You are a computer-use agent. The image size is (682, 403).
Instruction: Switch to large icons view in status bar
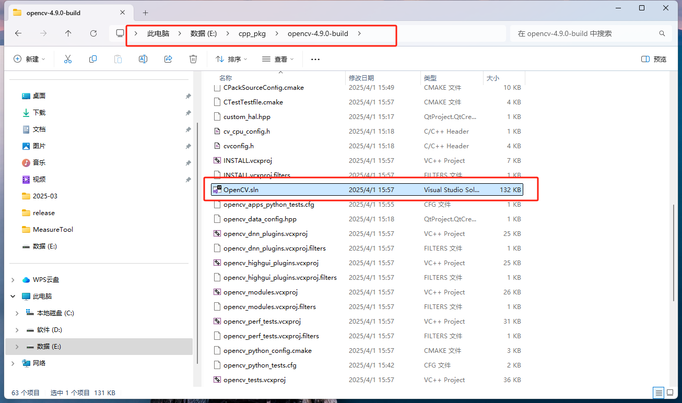point(670,393)
